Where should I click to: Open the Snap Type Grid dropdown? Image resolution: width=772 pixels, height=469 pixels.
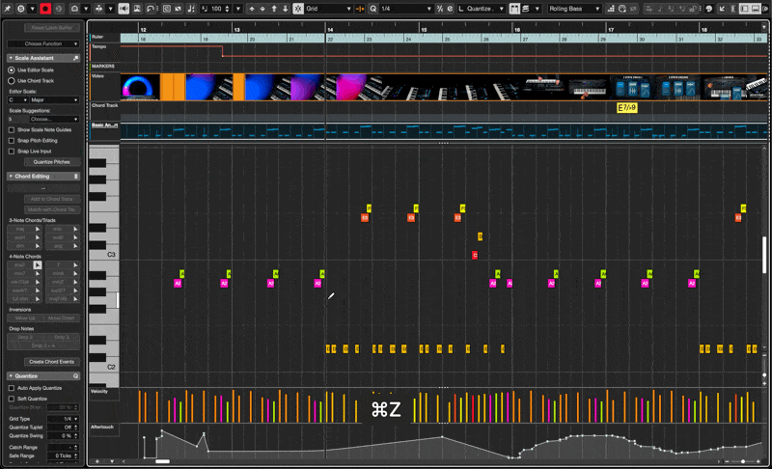coord(328,9)
